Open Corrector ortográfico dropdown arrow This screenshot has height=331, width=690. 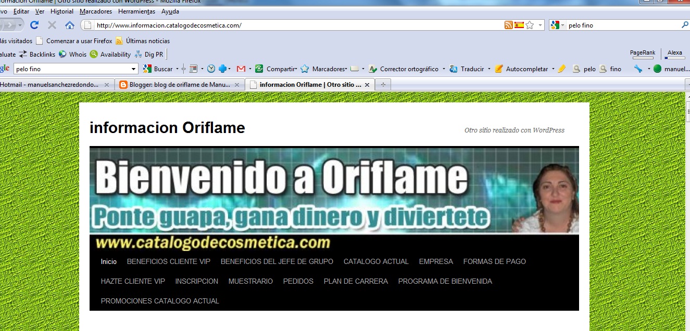(x=444, y=69)
